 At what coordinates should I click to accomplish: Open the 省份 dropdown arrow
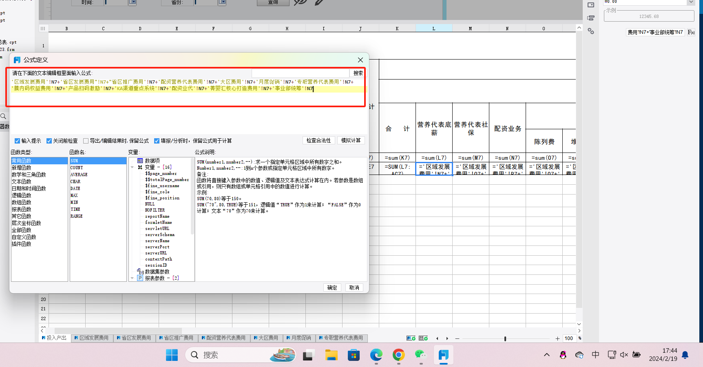(222, 2)
